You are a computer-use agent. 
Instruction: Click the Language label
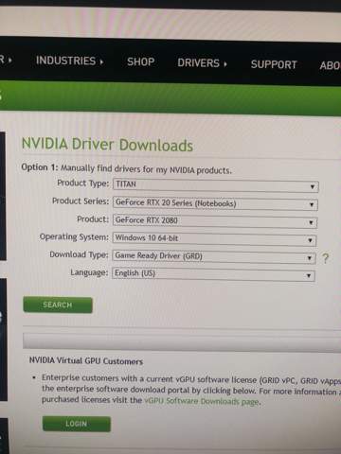coord(89,272)
